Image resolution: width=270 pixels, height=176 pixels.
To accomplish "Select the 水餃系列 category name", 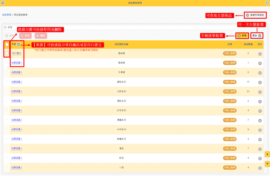I will 121,91.
